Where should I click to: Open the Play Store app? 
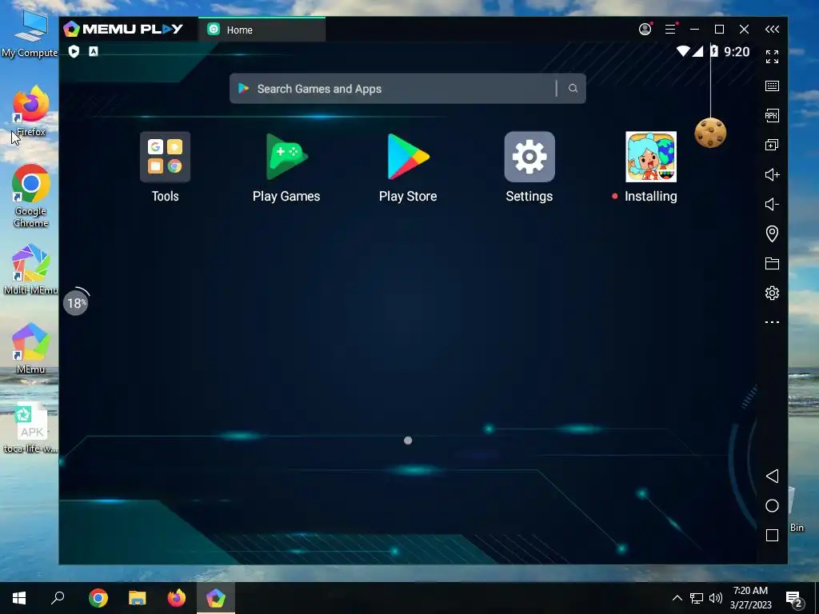click(x=408, y=157)
